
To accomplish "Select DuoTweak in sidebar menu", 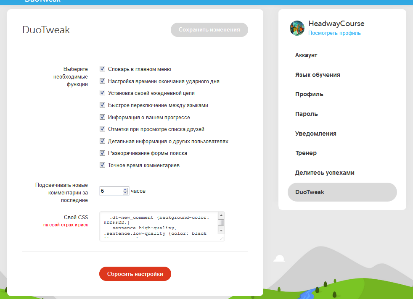I will coord(342,192).
